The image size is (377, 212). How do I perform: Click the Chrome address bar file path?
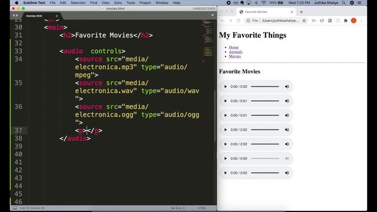(x=280, y=21)
